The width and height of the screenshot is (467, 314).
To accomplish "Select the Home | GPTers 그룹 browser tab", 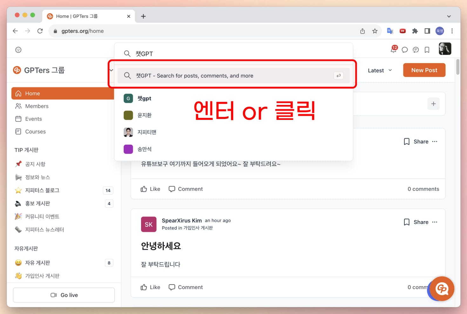I will coord(88,16).
